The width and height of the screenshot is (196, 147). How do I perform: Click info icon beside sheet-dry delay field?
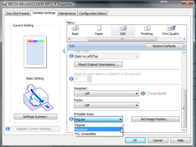pos(71,79)
